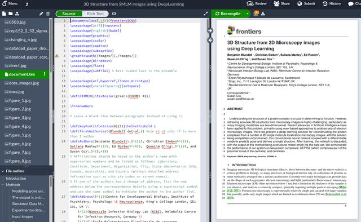Jump to Simulated Data outline entry
Screen dimensions: 361x222
pos(28,204)
